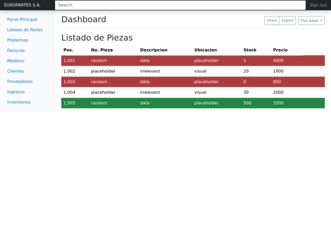The image size is (331, 248).
Task: Open Clientes in the sidebar
Action: pos(15,71)
